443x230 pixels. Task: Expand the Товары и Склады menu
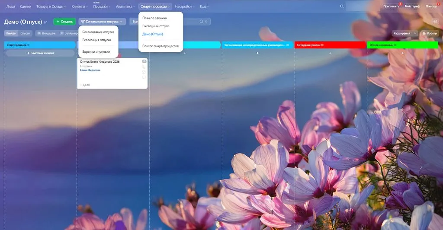(x=51, y=6)
